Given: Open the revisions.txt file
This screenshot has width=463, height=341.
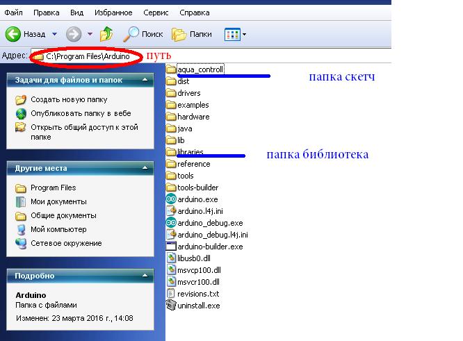Looking at the screenshot, I should 172,293.
